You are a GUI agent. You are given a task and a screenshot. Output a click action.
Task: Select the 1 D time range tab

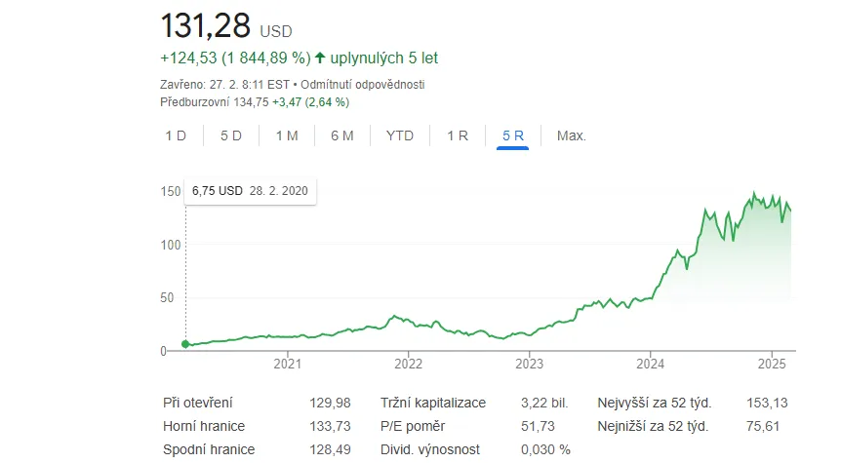tap(176, 135)
